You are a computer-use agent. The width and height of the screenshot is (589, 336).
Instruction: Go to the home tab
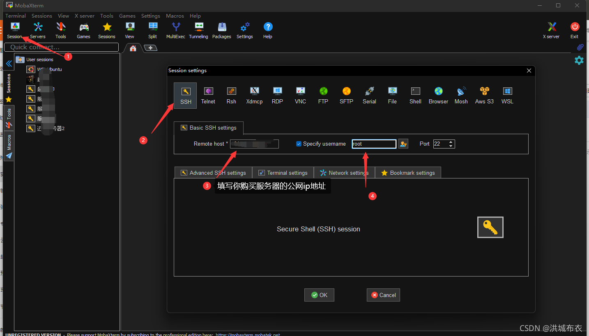pyautogui.click(x=133, y=48)
